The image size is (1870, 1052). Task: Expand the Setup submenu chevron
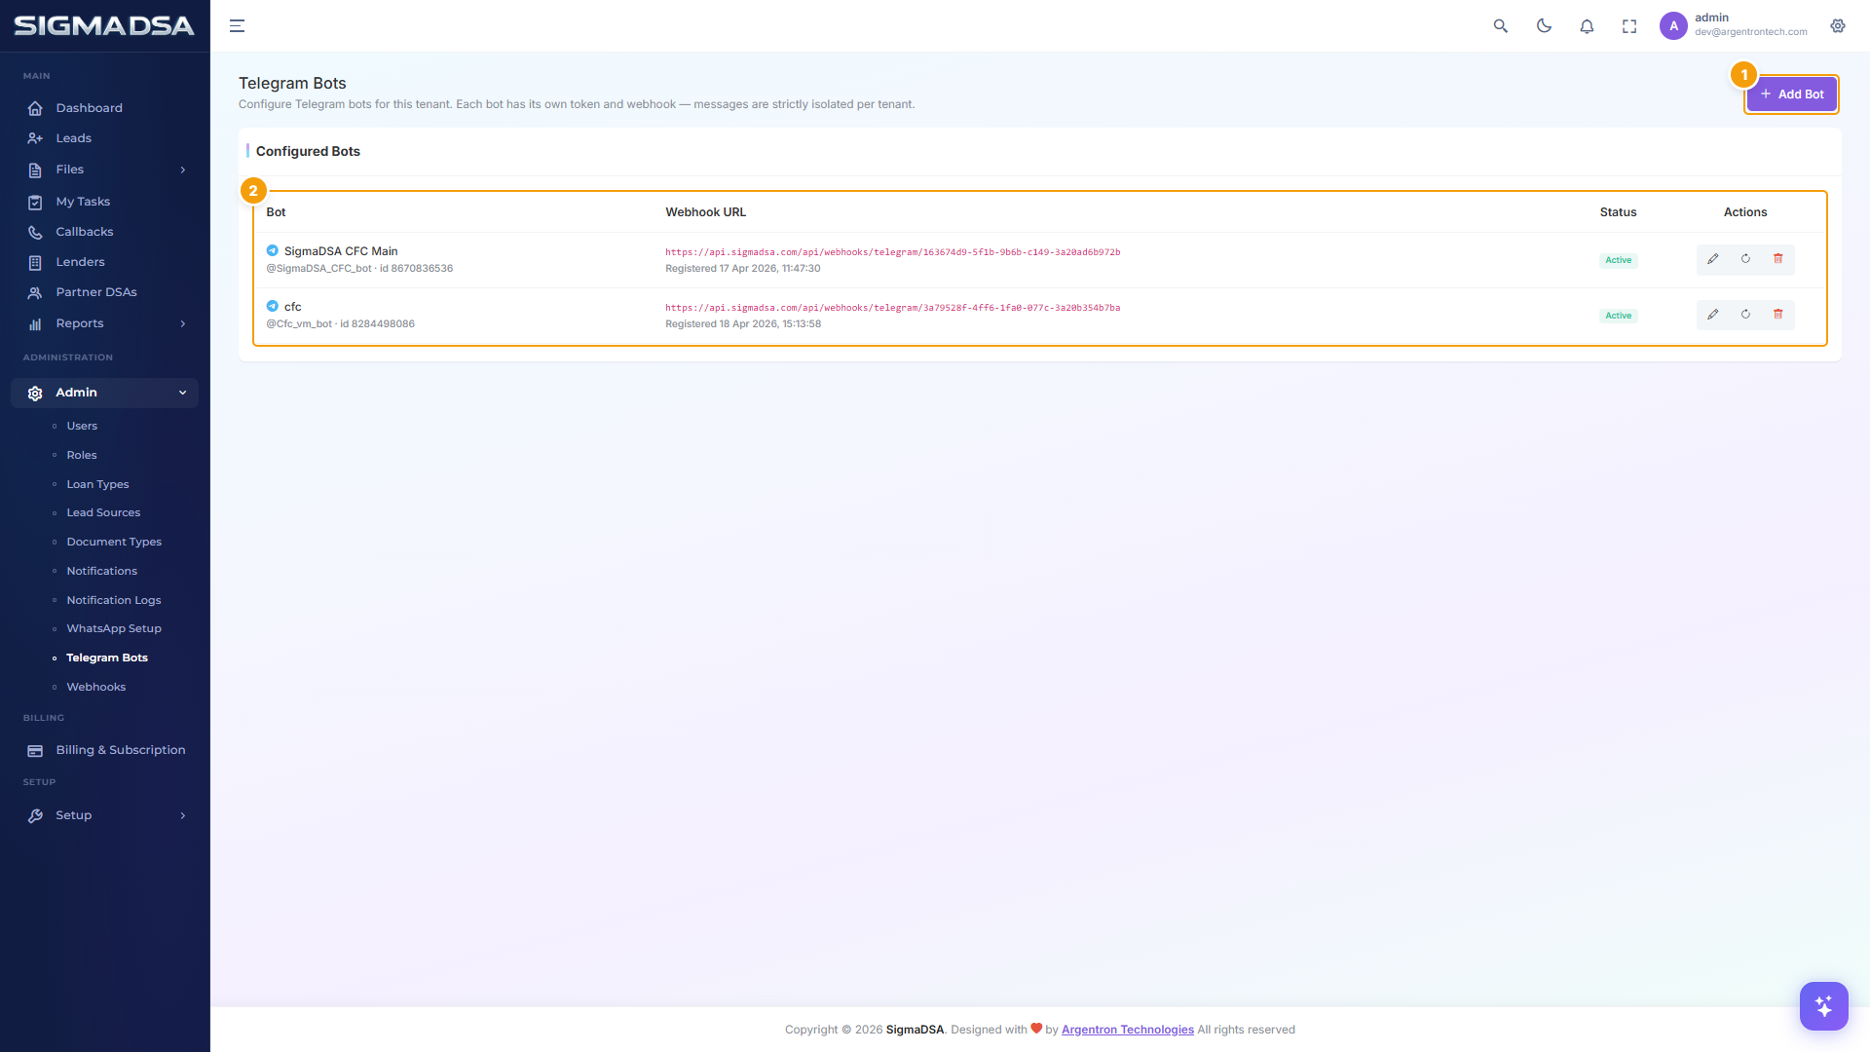pos(182,816)
